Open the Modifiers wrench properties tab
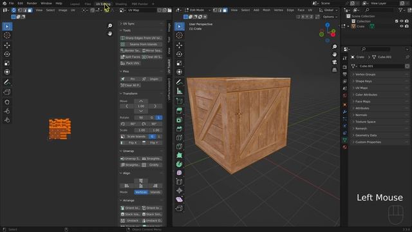 pos(345,111)
